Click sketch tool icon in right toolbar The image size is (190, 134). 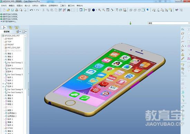tap(183, 29)
